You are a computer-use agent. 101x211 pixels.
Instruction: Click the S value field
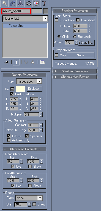click(34, 104)
